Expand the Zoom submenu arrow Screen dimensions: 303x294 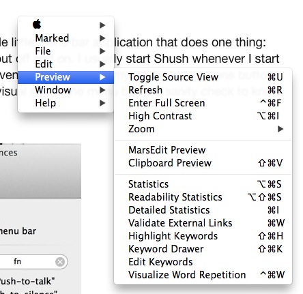[280, 129]
